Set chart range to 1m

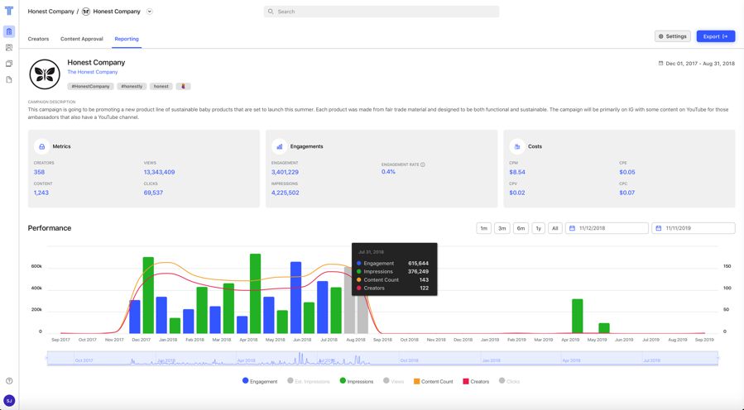coord(483,228)
